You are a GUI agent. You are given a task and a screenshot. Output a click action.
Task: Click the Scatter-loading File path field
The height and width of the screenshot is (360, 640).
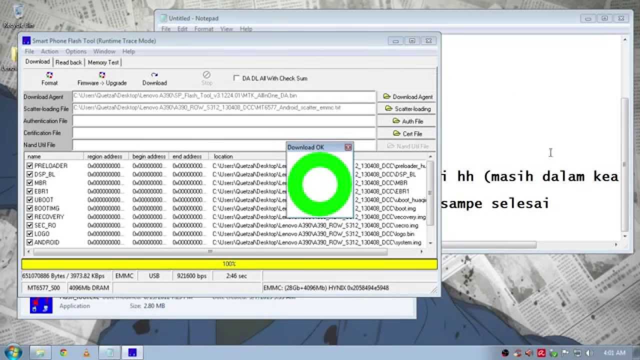pyautogui.click(x=224, y=108)
